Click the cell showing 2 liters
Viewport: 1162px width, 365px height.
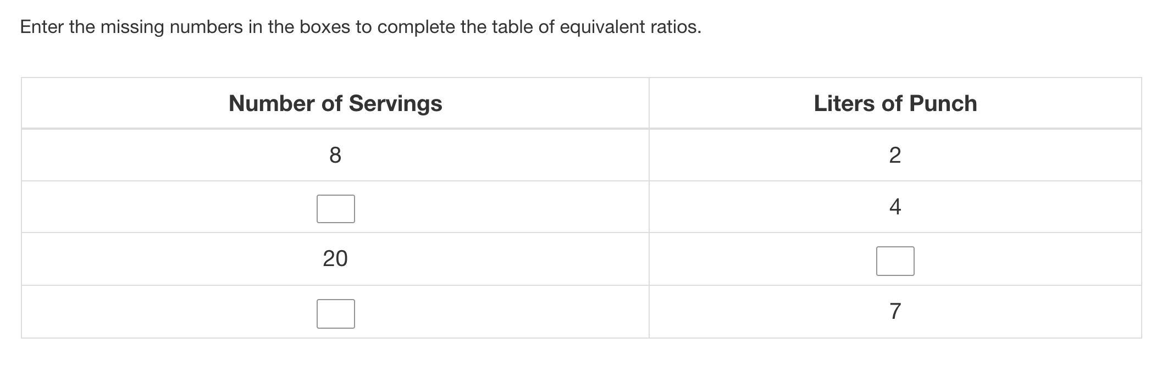tap(895, 155)
